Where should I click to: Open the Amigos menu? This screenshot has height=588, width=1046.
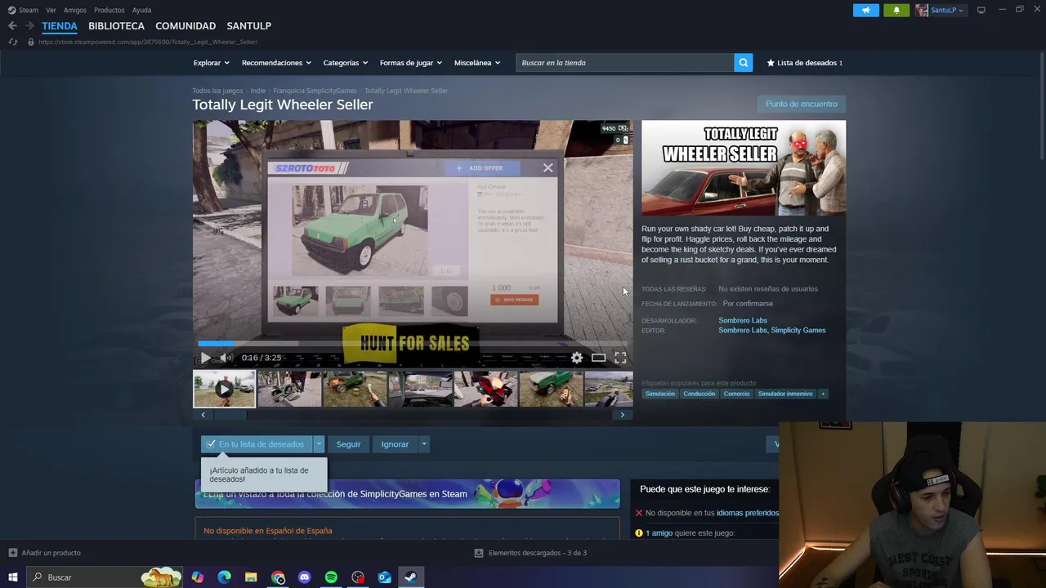tap(75, 10)
